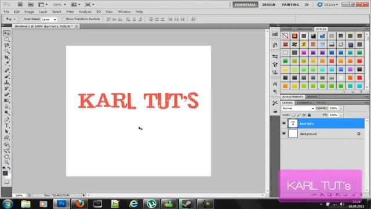Select the Eraser tool
The width and height of the screenshot is (371, 209).
(6, 95)
